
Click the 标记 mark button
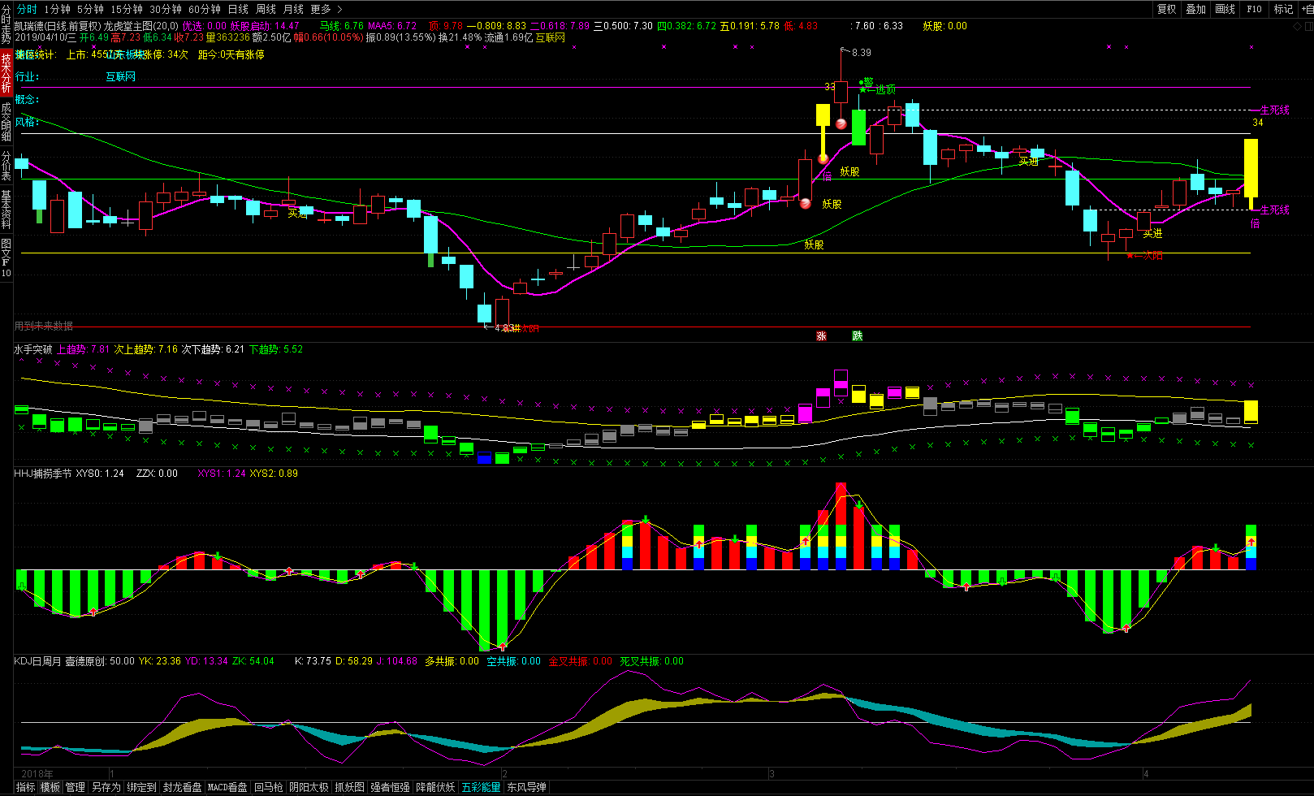[x=1283, y=9]
